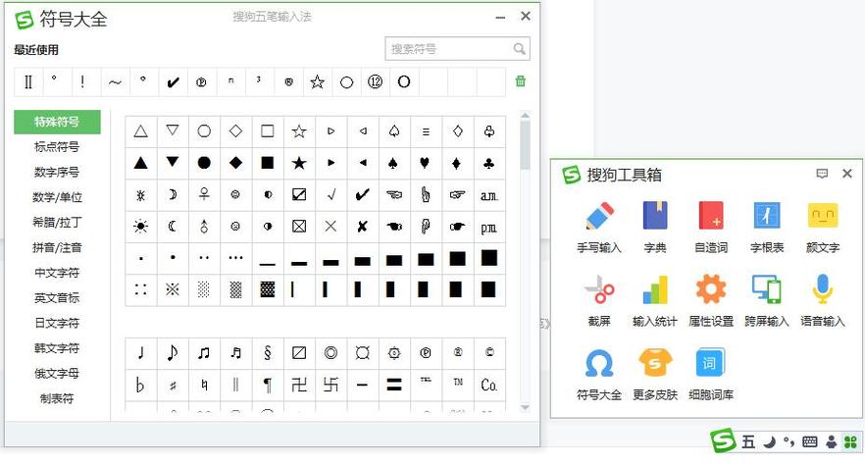The height and width of the screenshot is (466, 865).
Task: Insert the flat ♭ music symbol
Action: (x=140, y=385)
